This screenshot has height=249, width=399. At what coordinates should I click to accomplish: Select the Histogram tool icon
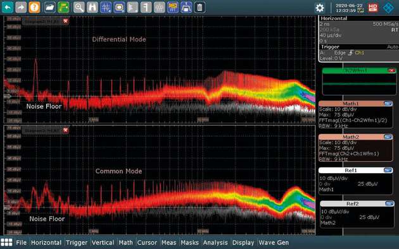click(x=132, y=8)
